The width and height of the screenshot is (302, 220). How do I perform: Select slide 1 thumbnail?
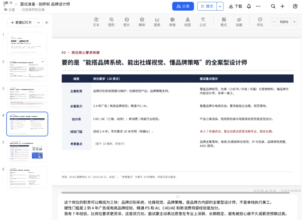[27, 43]
